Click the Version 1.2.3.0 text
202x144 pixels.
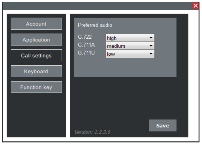pyautogui.click(x=92, y=132)
